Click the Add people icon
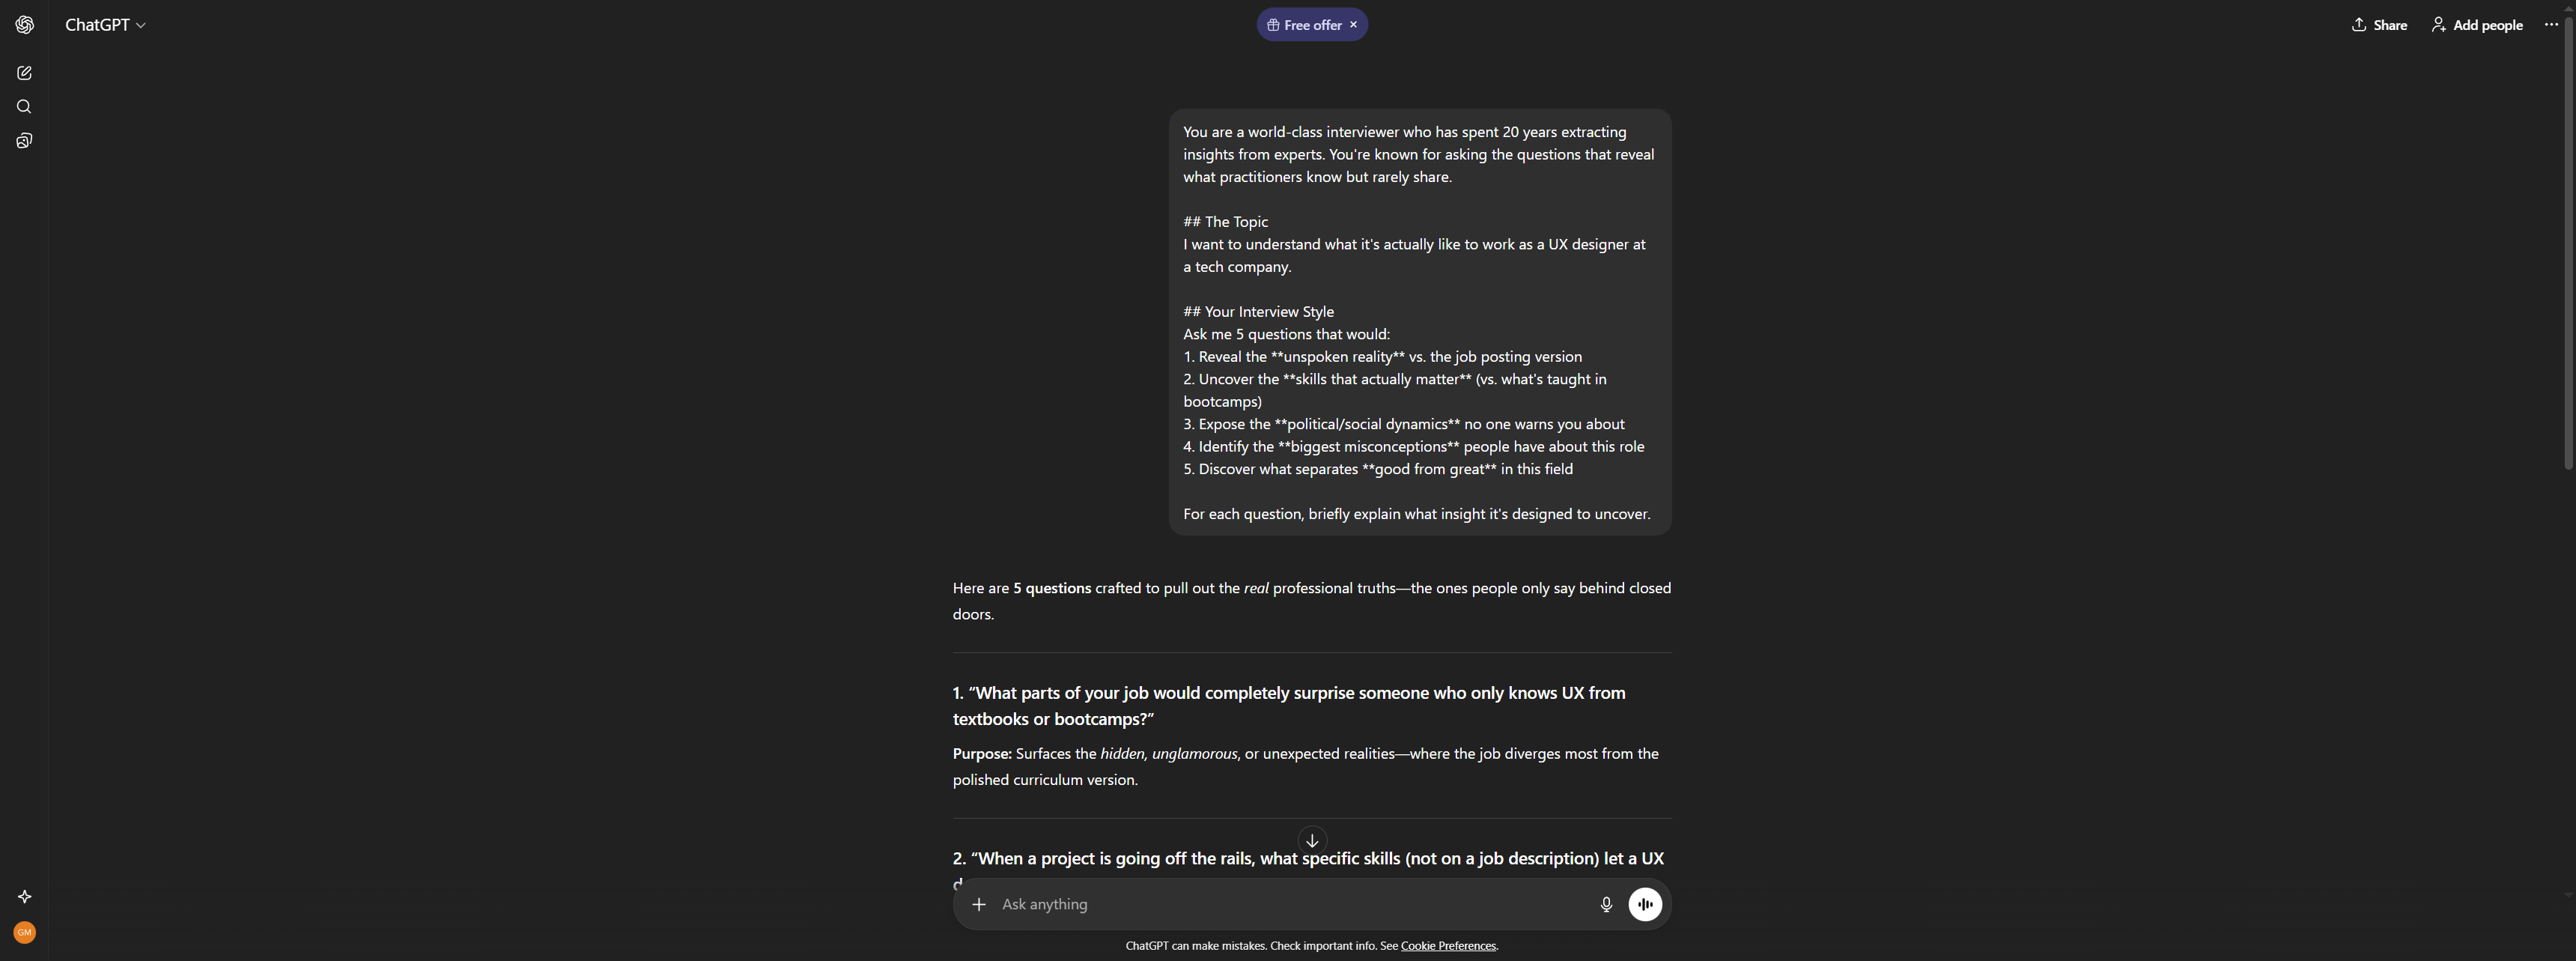This screenshot has width=2576, height=961. [2439, 24]
